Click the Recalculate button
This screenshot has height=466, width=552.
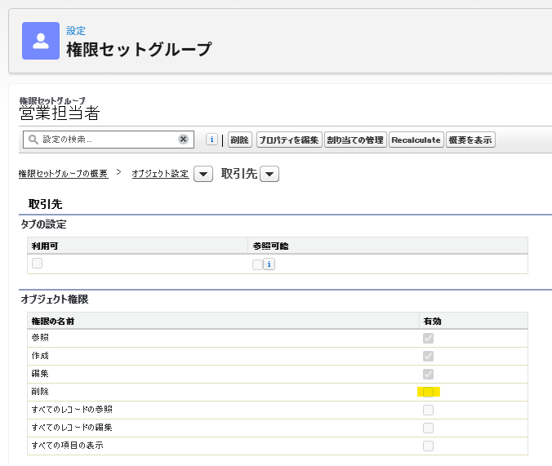pos(416,140)
